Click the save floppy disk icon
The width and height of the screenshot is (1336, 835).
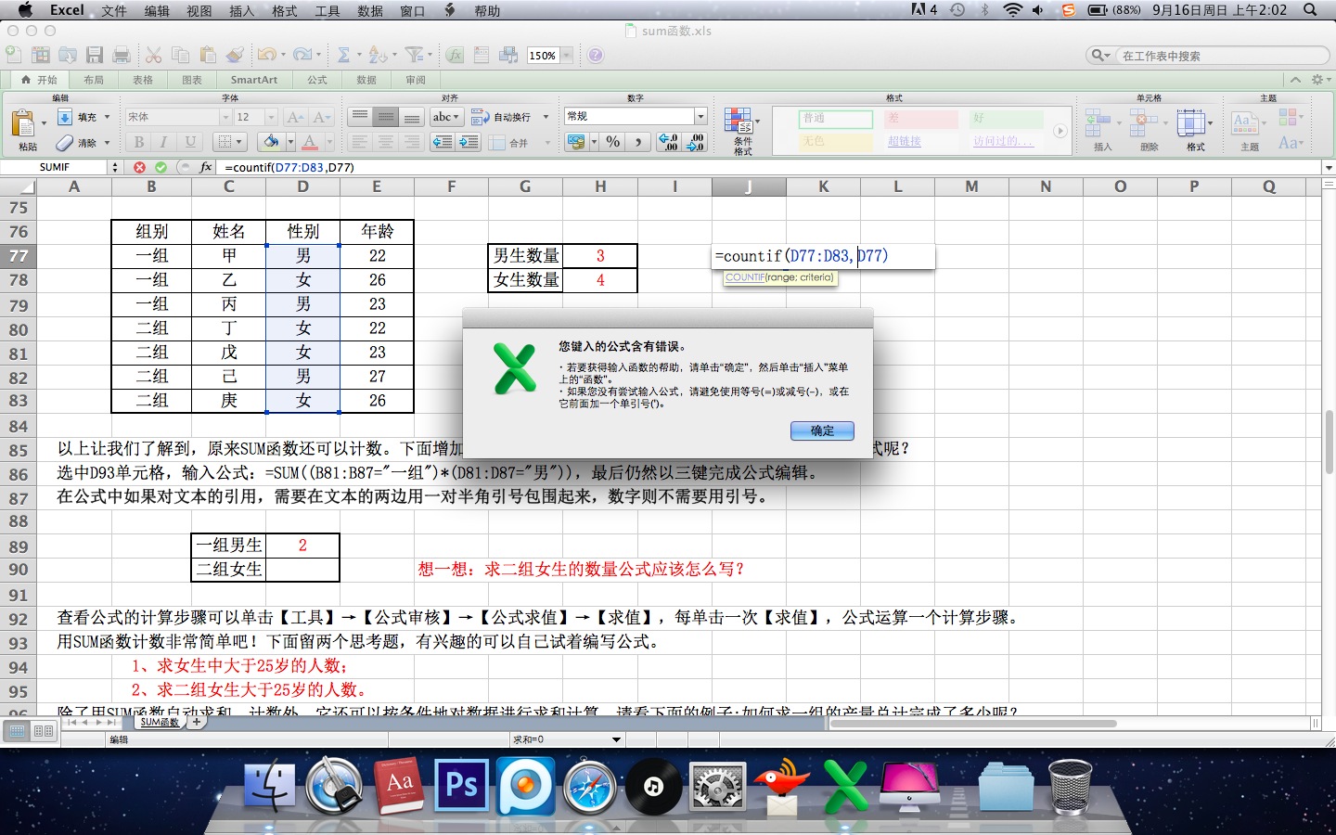(95, 56)
